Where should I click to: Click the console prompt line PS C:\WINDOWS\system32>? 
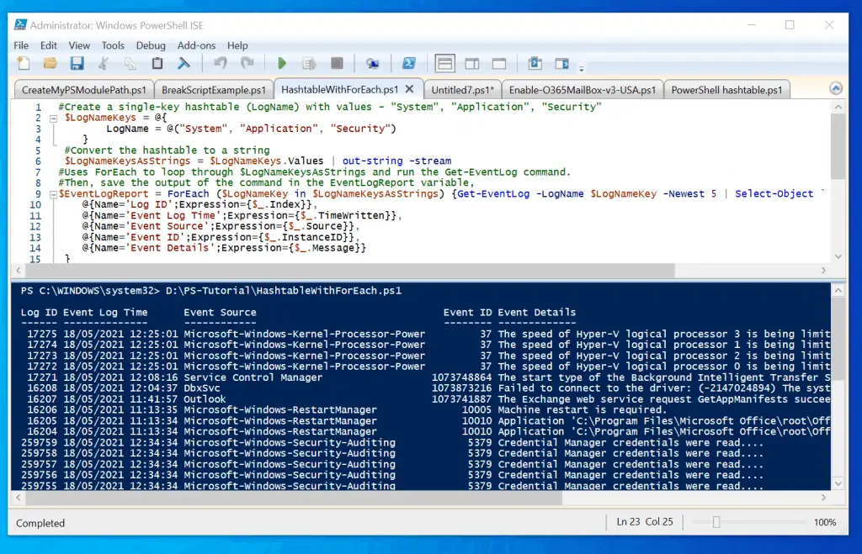coord(211,291)
